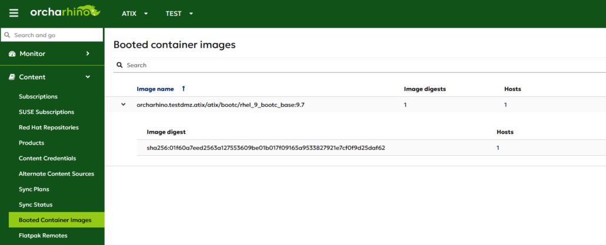Collapse the rhel_9_bootc_base:9.7 row
606x245 pixels.
[x=124, y=105]
